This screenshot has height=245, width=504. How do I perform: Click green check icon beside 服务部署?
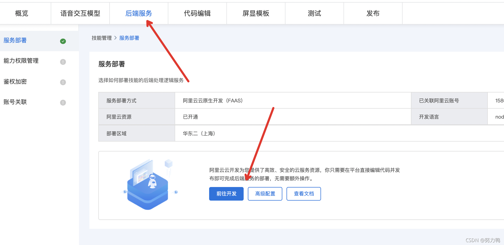click(x=63, y=41)
